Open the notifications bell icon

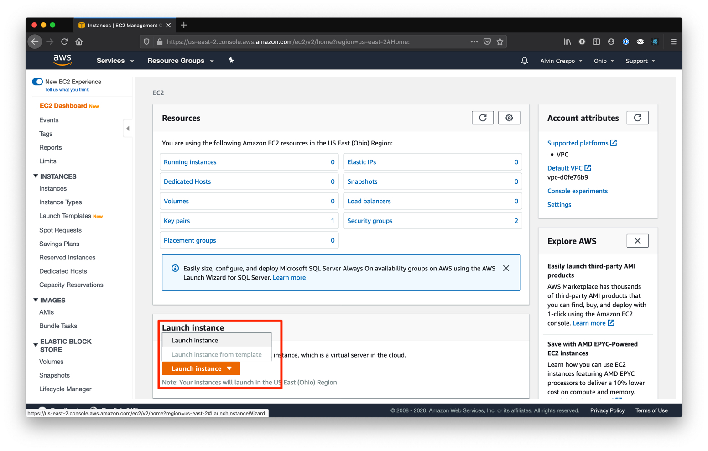pos(524,60)
